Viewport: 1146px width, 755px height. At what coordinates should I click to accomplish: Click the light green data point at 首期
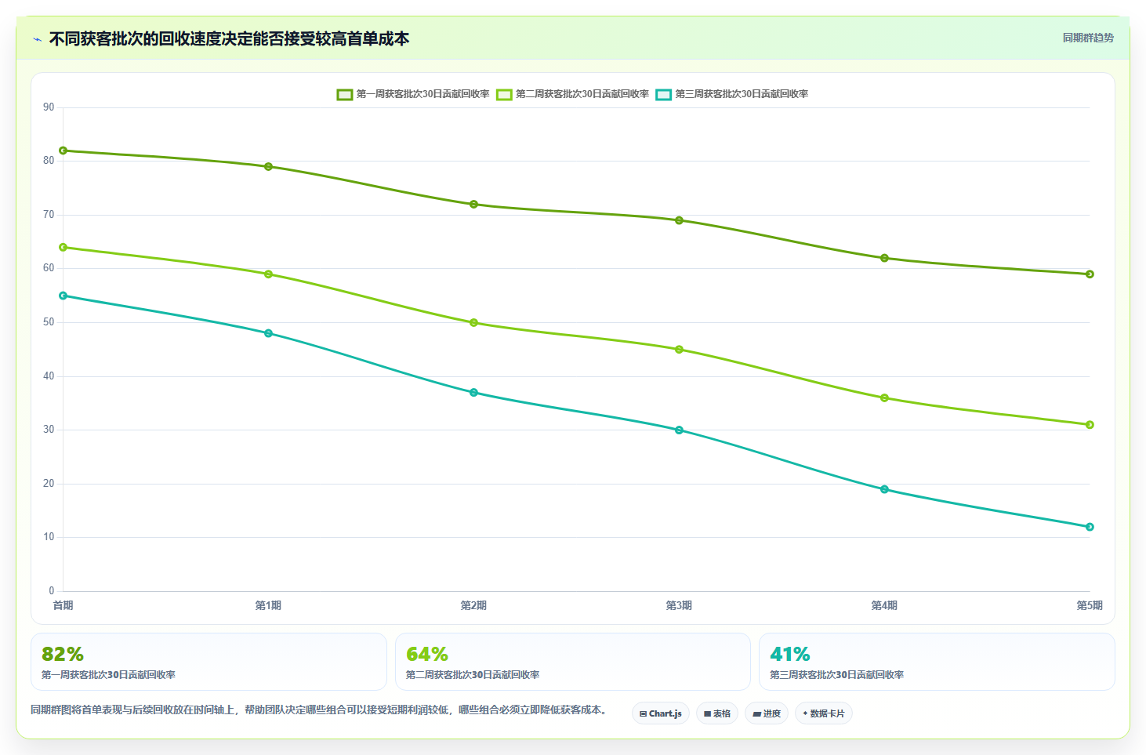pos(63,247)
